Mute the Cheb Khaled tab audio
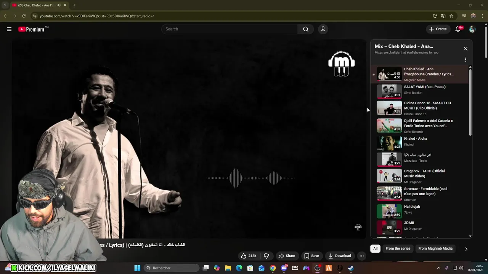The width and height of the screenshot is (488, 274). [x=59, y=5]
